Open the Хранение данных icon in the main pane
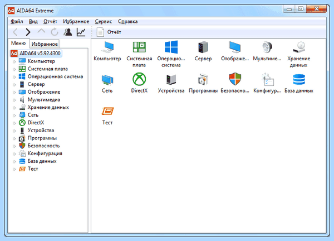Screen dimensions: 334x241 298,47
